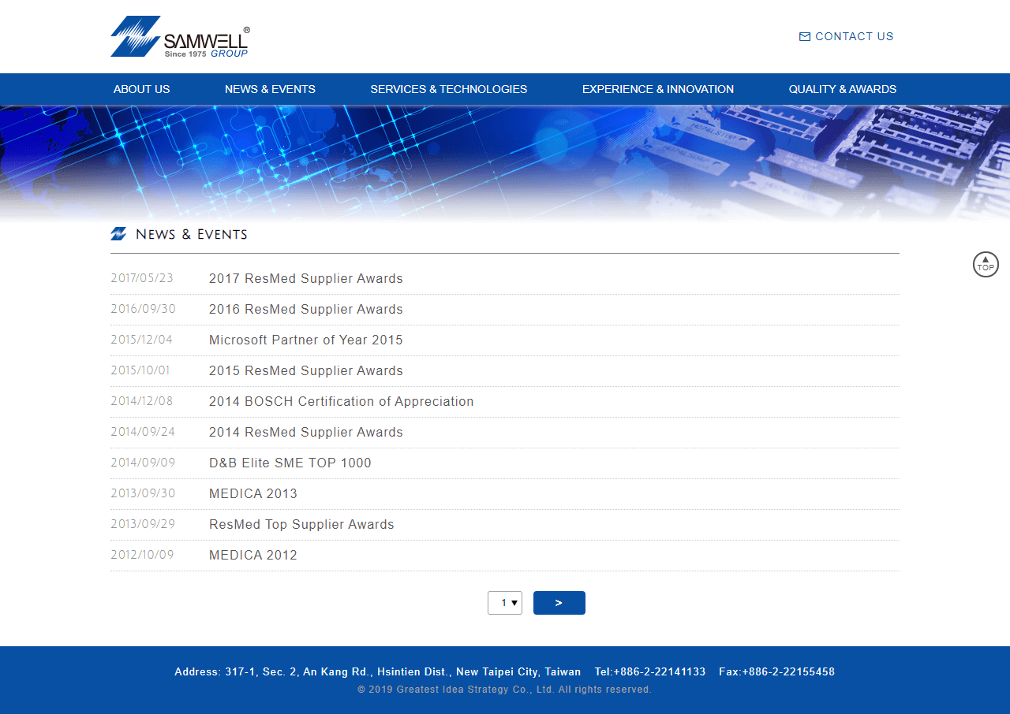Image resolution: width=1010 pixels, height=714 pixels.
Task: Go to next page with the > button
Action: coord(559,603)
